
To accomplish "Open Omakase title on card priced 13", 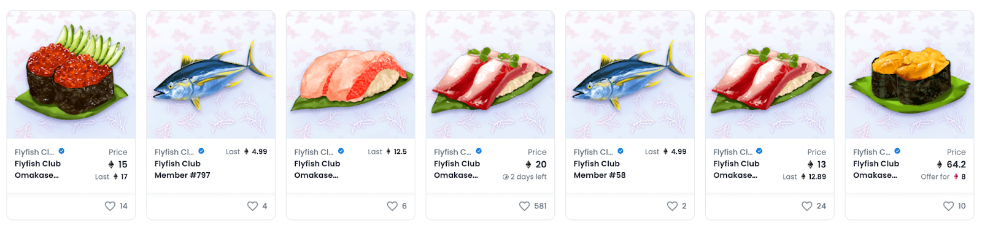I will pos(736,169).
